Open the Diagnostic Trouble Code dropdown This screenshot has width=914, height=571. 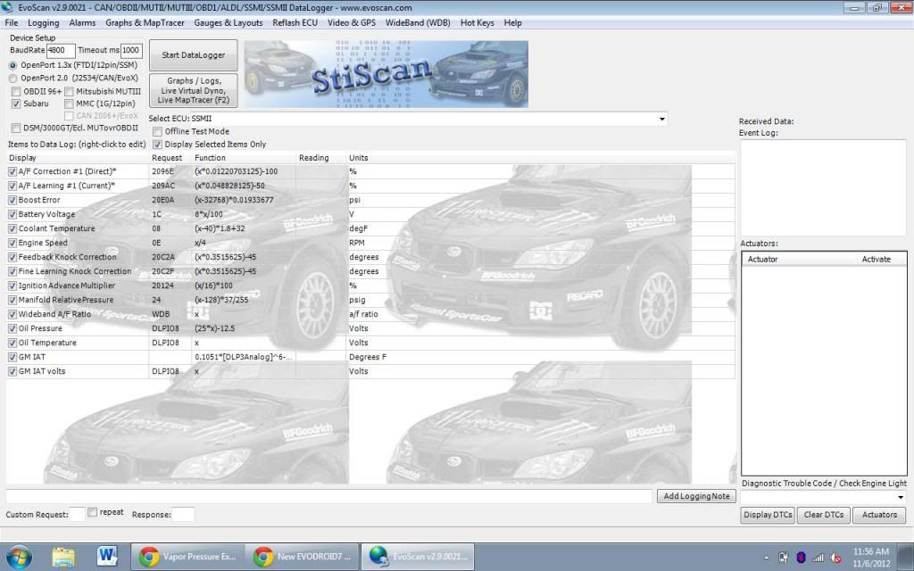point(901,497)
